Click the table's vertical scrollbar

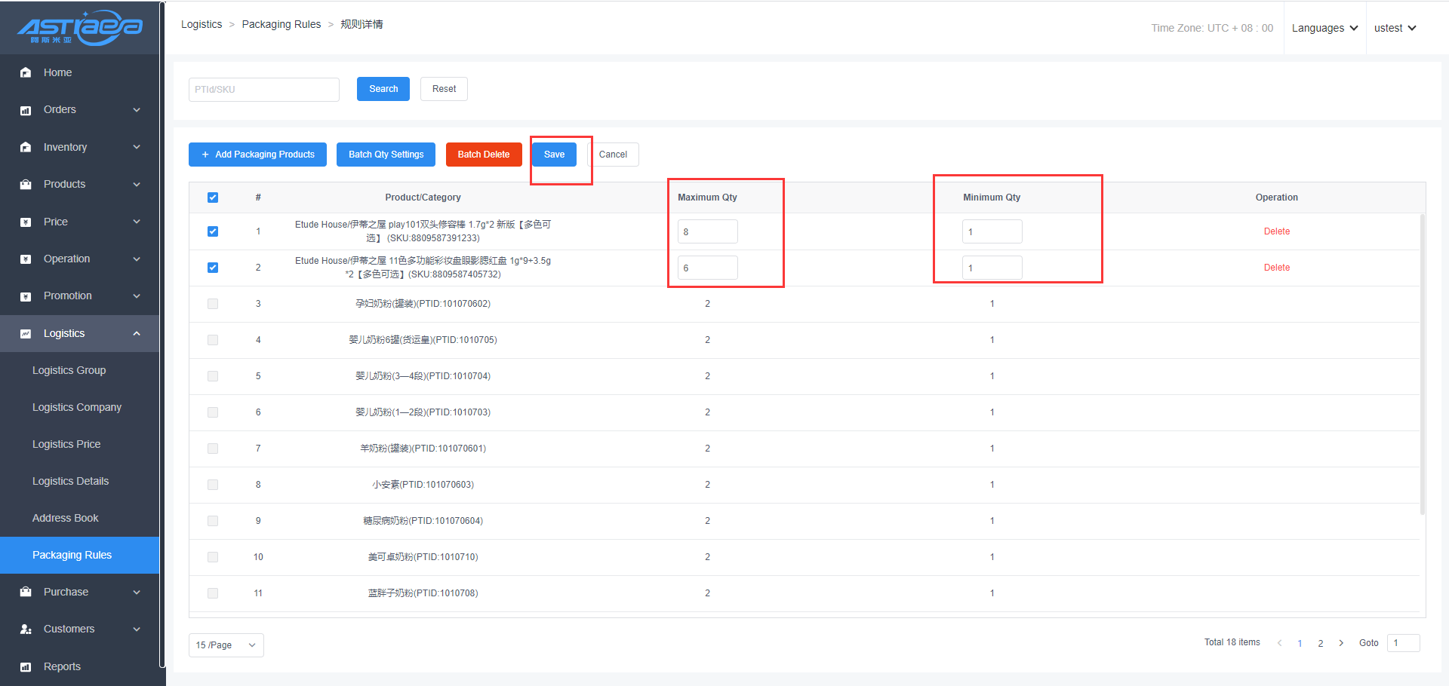click(1422, 362)
